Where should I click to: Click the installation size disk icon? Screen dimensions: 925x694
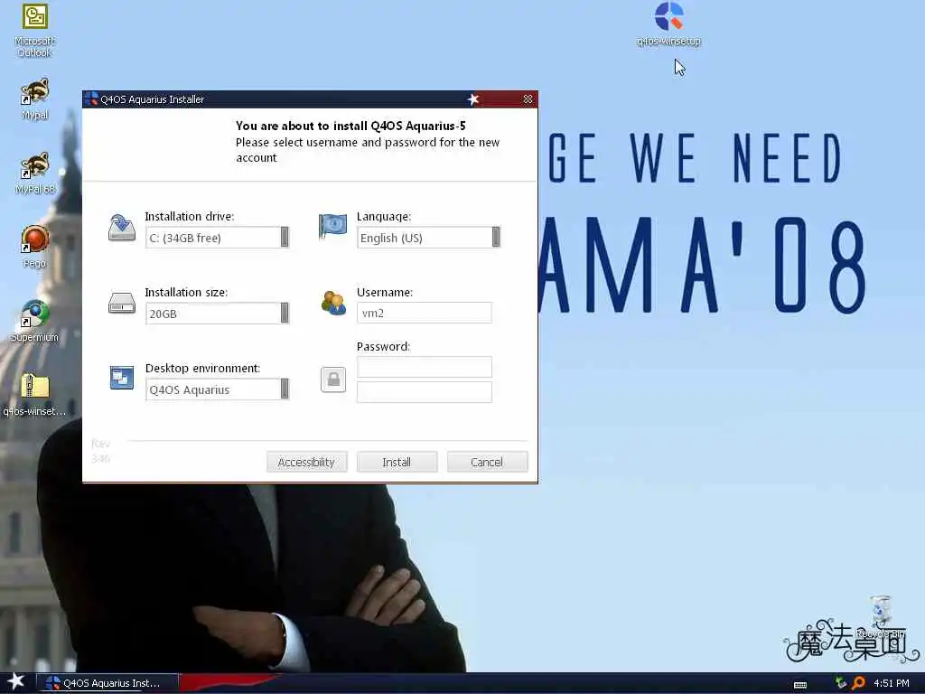coord(122,303)
